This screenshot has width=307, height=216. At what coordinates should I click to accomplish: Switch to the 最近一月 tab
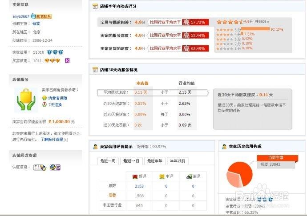pos(131,161)
